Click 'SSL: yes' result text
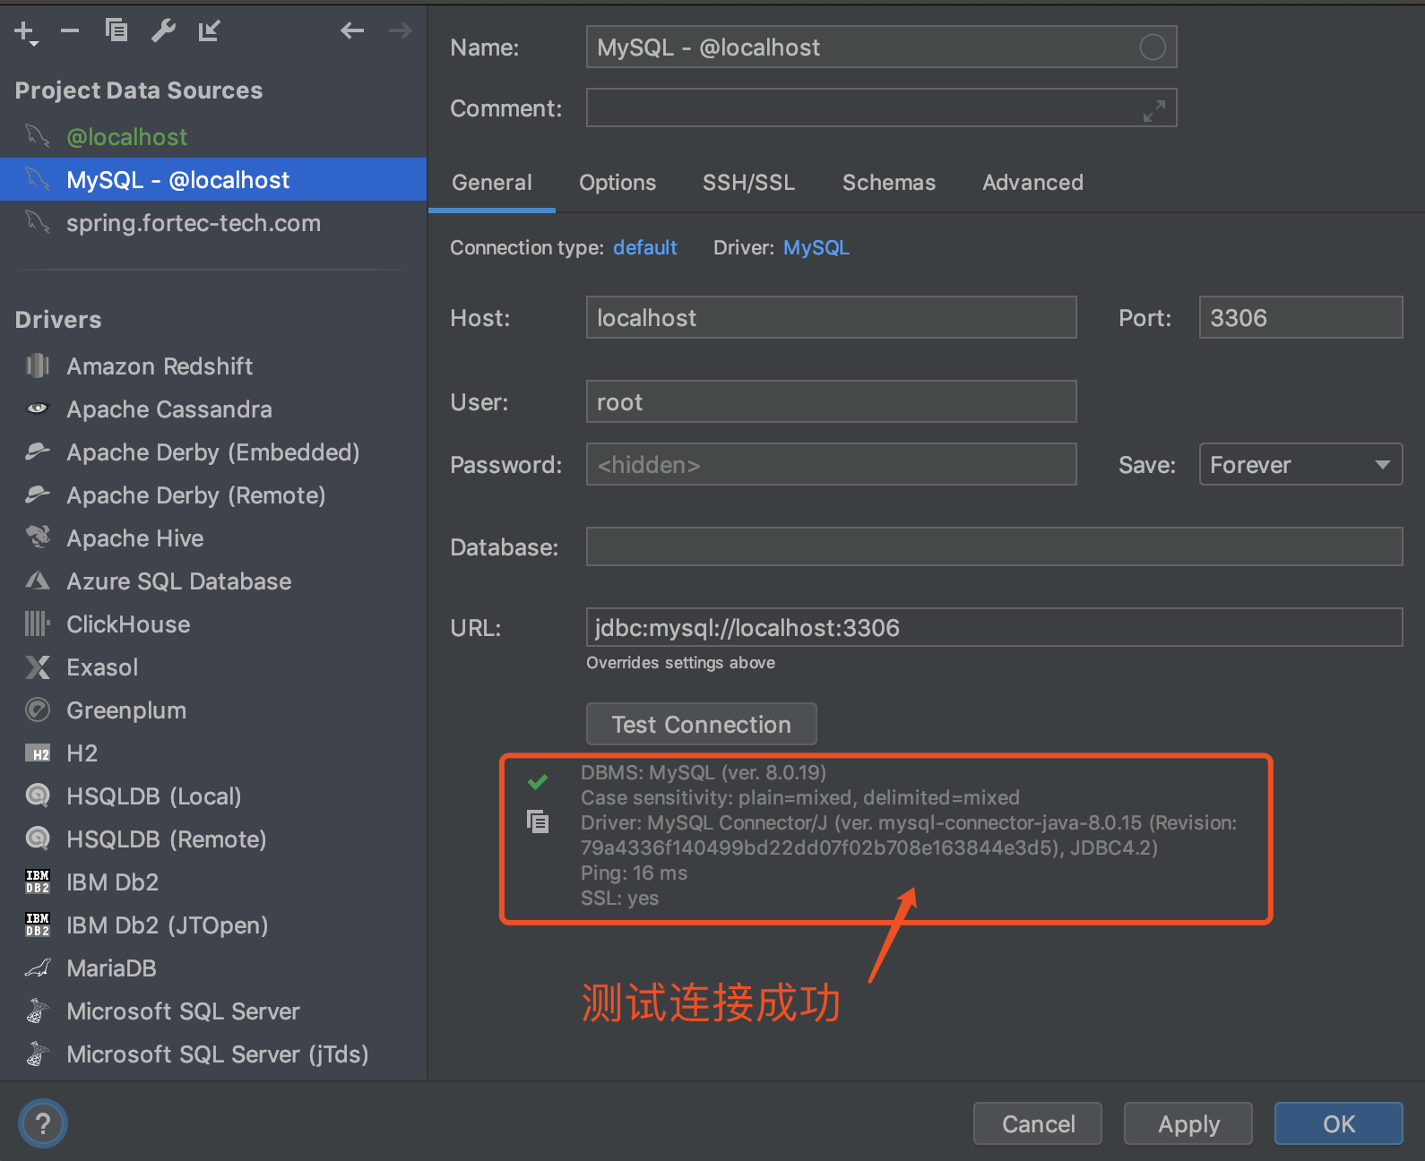The height and width of the screenshot is (1161, 1425). [x=619, y=898]
